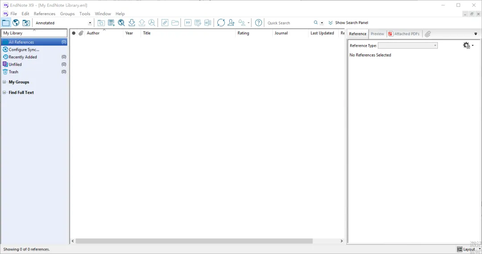Open the Window menu
Viewport: 482px width, 254px height.
click(103, 13)
